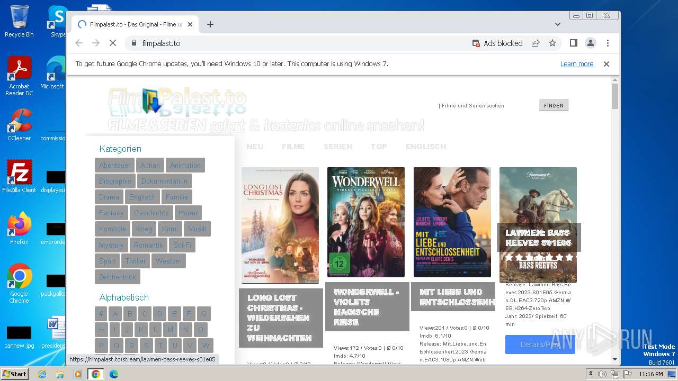Open the FILME menu item
The width and height of the screenshot is (678, 381).
tap(293, 147)
